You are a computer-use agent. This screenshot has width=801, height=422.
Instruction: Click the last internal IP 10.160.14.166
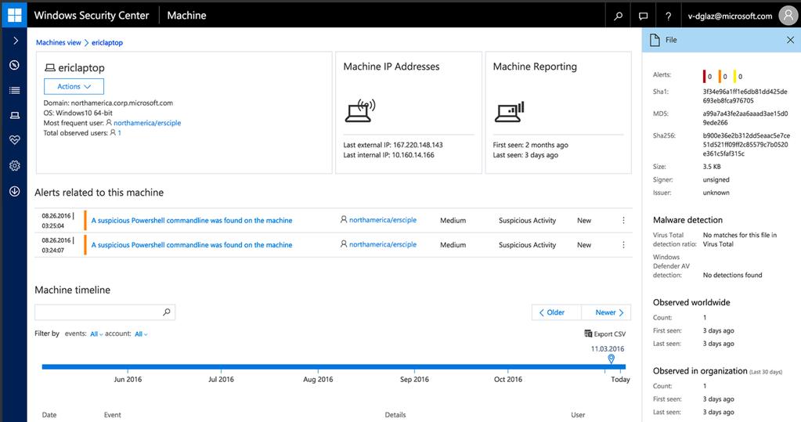413,155
